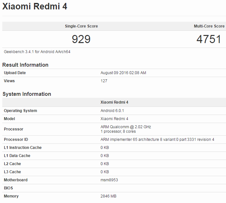Click the Result Information heading
Viewport: 226px width, 203px height.
tap(25, 65)
